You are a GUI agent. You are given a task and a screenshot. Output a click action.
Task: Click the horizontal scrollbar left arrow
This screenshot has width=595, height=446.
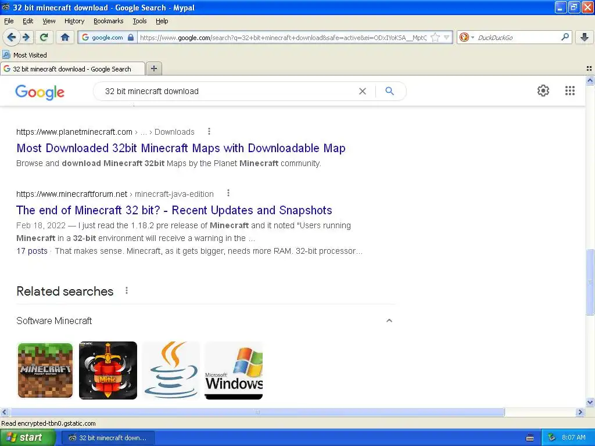[4, 412]
